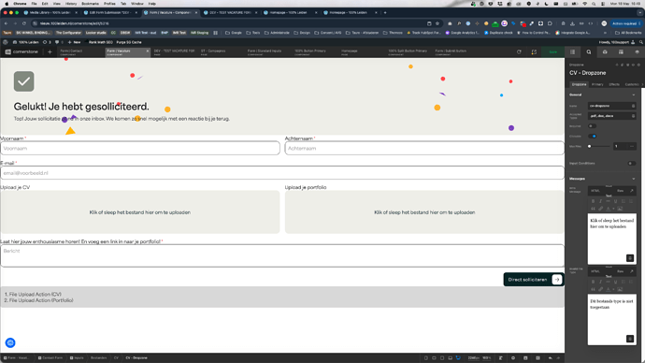Click the Achternaam input field

tap(424, 148)
